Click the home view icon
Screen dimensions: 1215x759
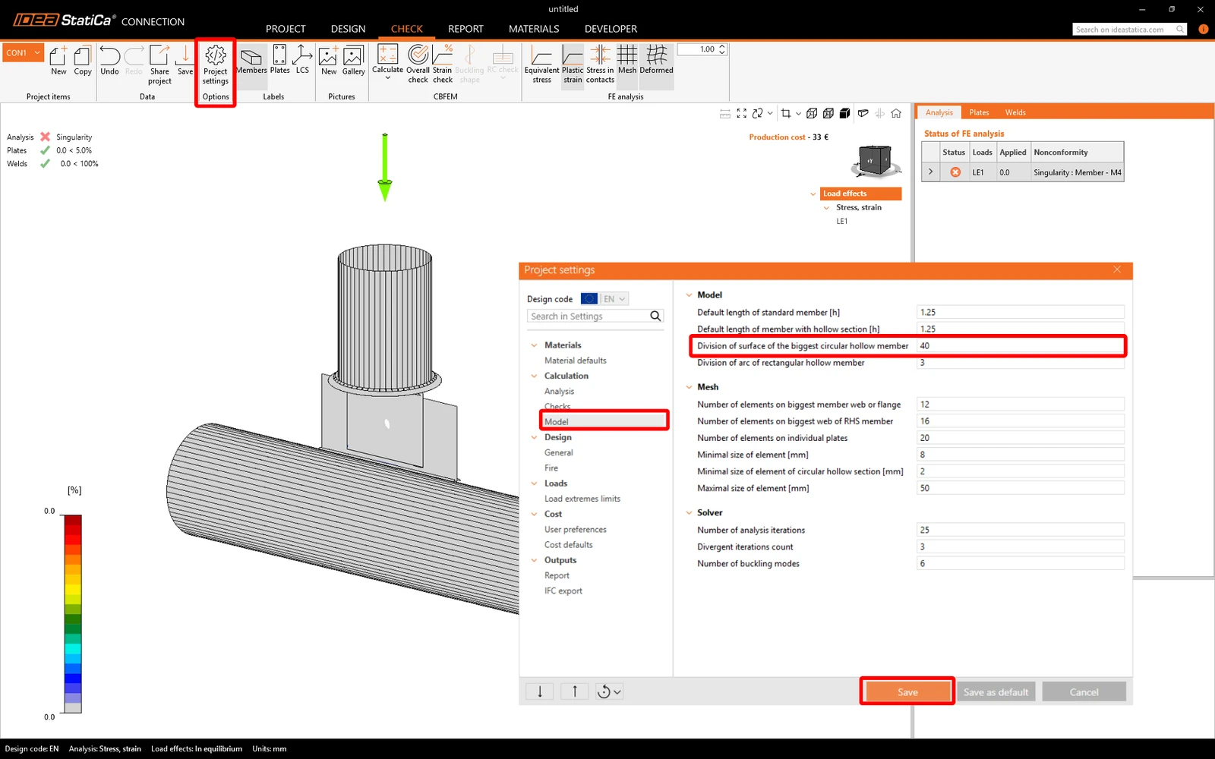click(x=896, y=113)
